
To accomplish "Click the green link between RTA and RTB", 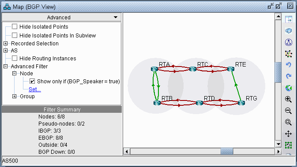I will click(x=156, y=85).
